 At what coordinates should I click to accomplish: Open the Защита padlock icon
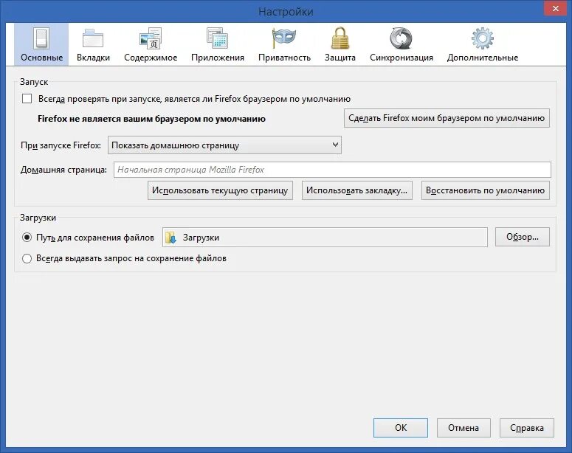[x=340, y=38]
